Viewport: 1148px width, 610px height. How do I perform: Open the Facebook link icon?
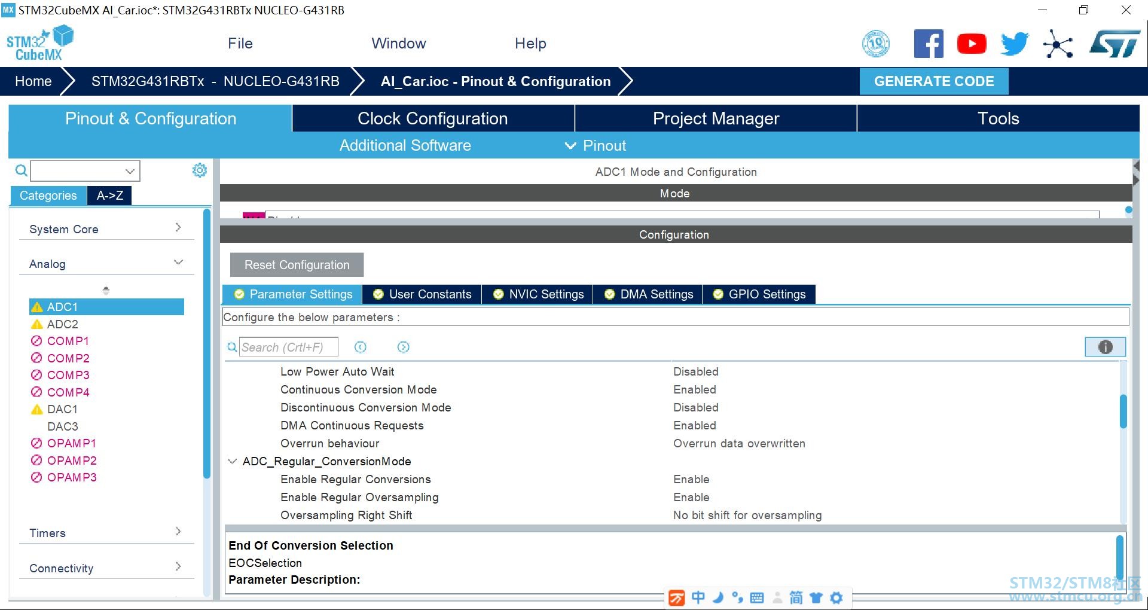[x=929, y=44]
